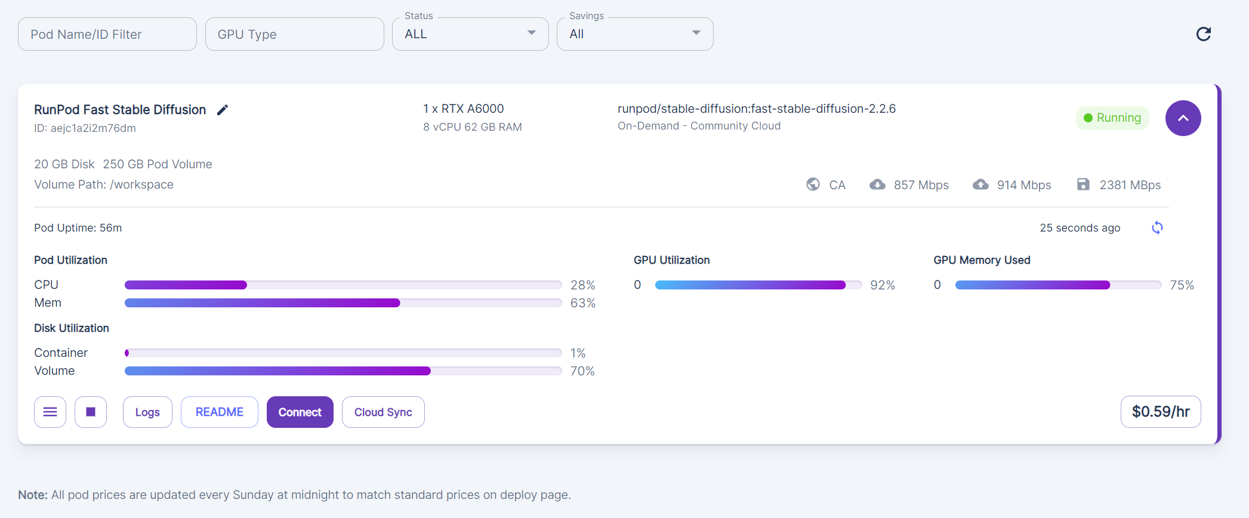The height and width of the screenshot is (518, 1249).
Task: Open Cloud Sync options
Action: click(x=383, y=412)
